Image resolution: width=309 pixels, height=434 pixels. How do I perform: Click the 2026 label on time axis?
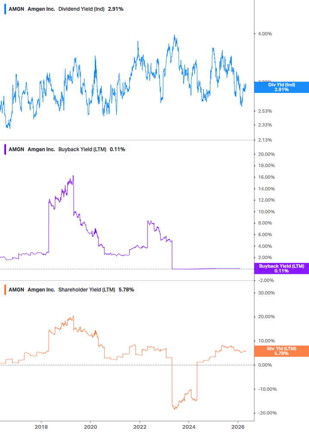coord(238,427)
